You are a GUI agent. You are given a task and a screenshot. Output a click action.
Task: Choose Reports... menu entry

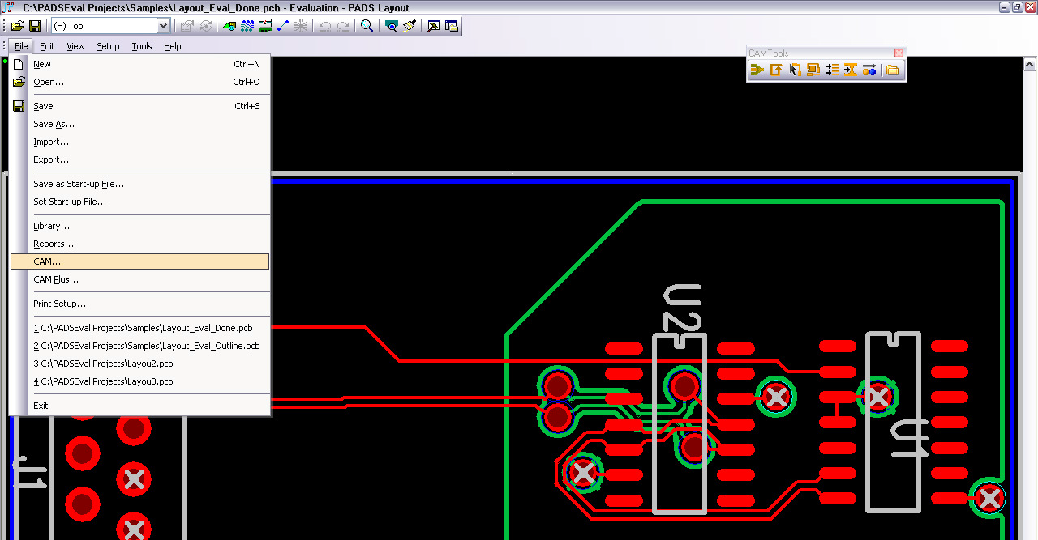(139, 244)
